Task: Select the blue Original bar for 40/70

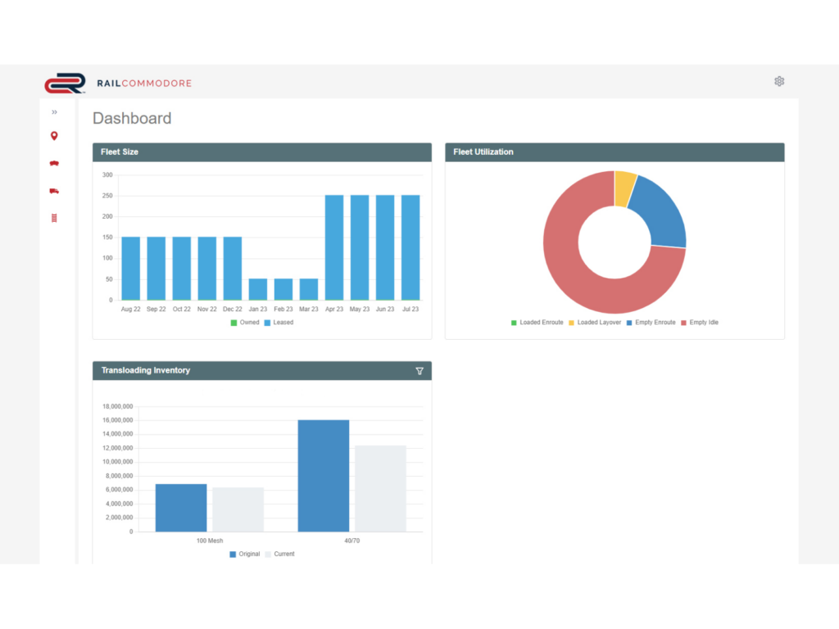Action: [323, 476]
